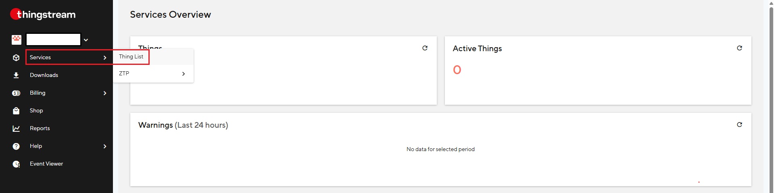The image size is (774, 193).
Task: Click the Services cube icon
Action: click(x=16, y=58)
